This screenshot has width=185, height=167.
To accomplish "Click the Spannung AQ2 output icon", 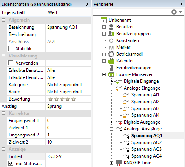I will coord(126,143).
